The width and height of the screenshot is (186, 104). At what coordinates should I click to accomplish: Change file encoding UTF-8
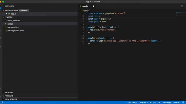pyautogui.click(x=153, y=103)
